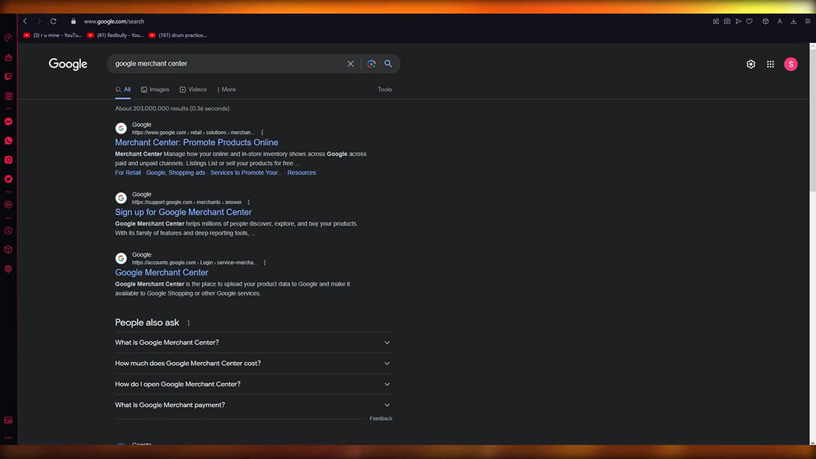Viewport: 816px width, 459px height.
Task: Open the sidebar three-dots more menu
Action: tap(8, 438)
